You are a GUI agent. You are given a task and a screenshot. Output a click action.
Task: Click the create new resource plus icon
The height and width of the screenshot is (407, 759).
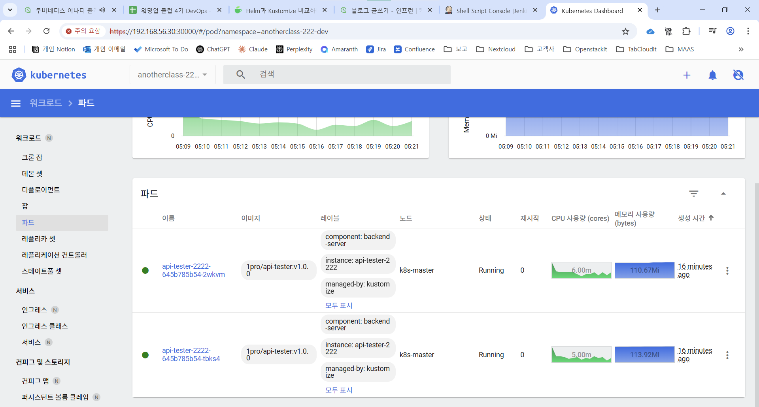[x=687, y=75]
